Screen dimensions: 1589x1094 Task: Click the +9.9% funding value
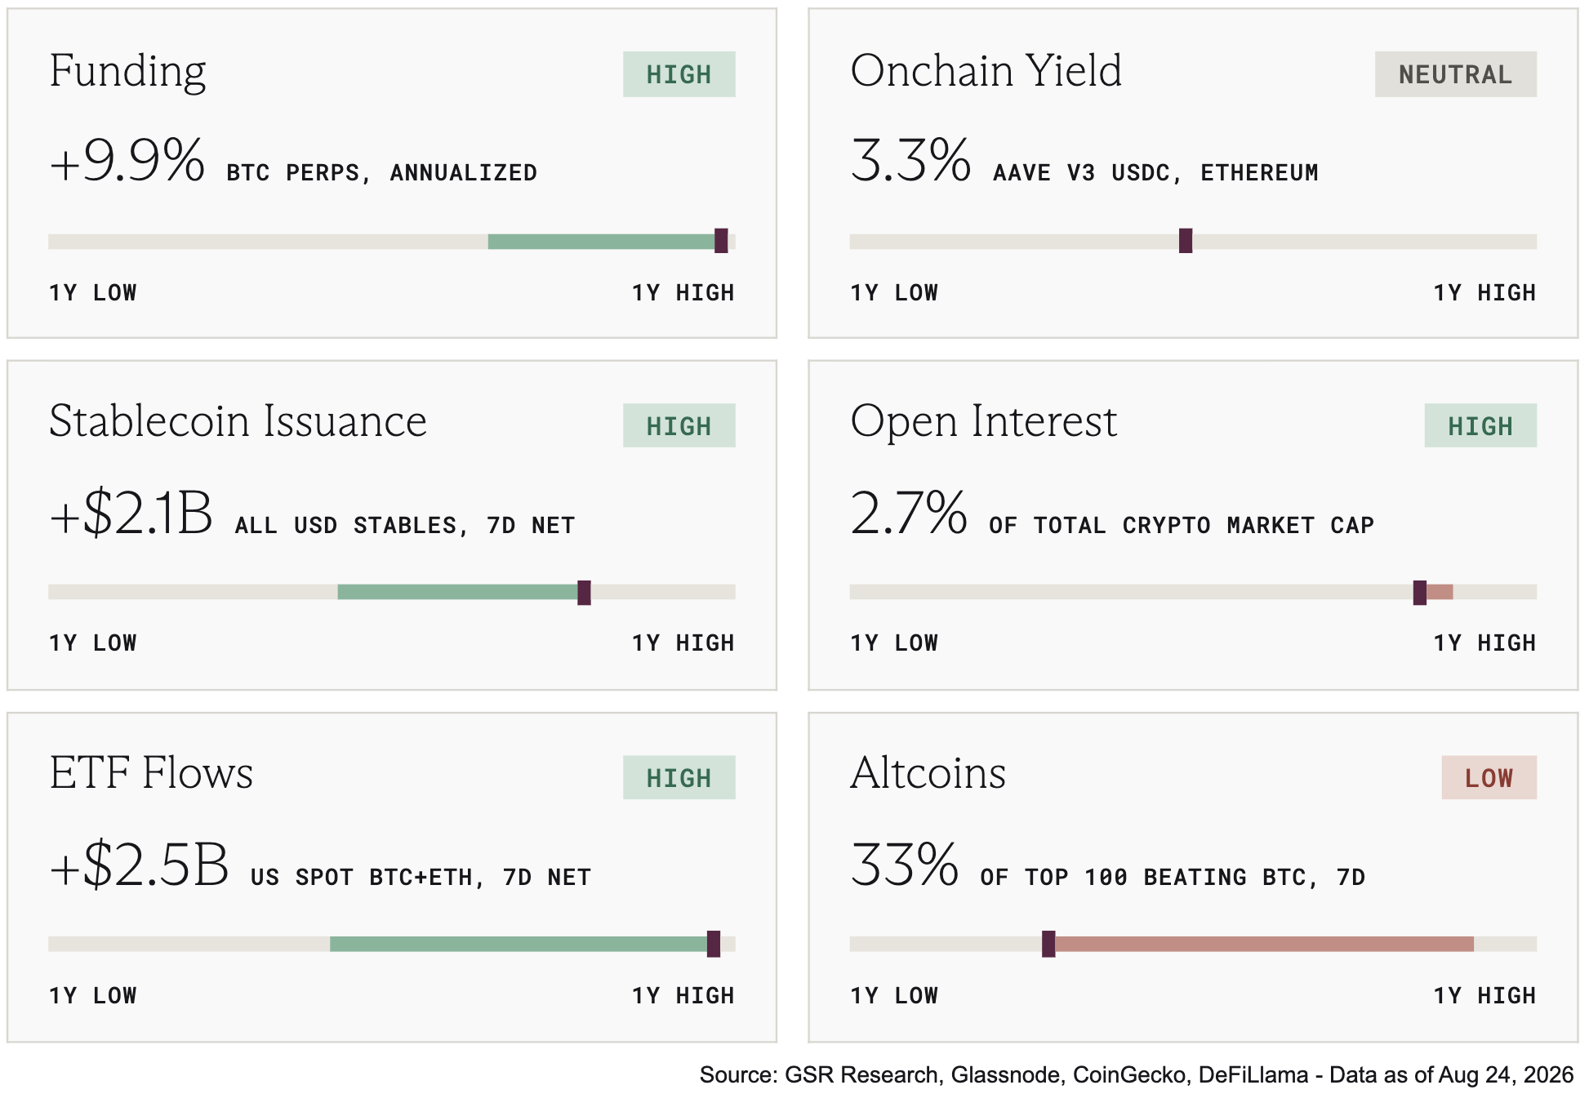(127, 160)
